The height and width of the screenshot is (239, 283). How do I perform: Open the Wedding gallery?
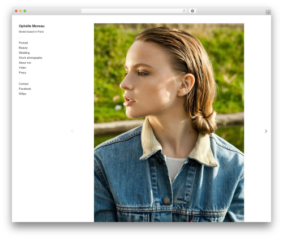coord(24,53)
